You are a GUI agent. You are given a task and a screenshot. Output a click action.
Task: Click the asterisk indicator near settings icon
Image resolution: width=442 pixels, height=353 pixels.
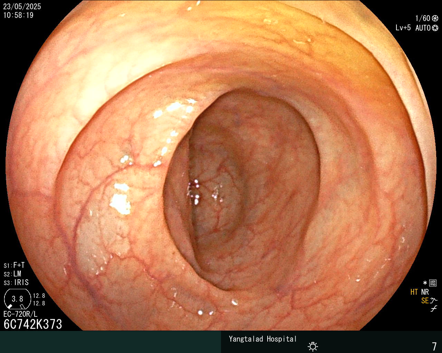[x=425, y=283]
